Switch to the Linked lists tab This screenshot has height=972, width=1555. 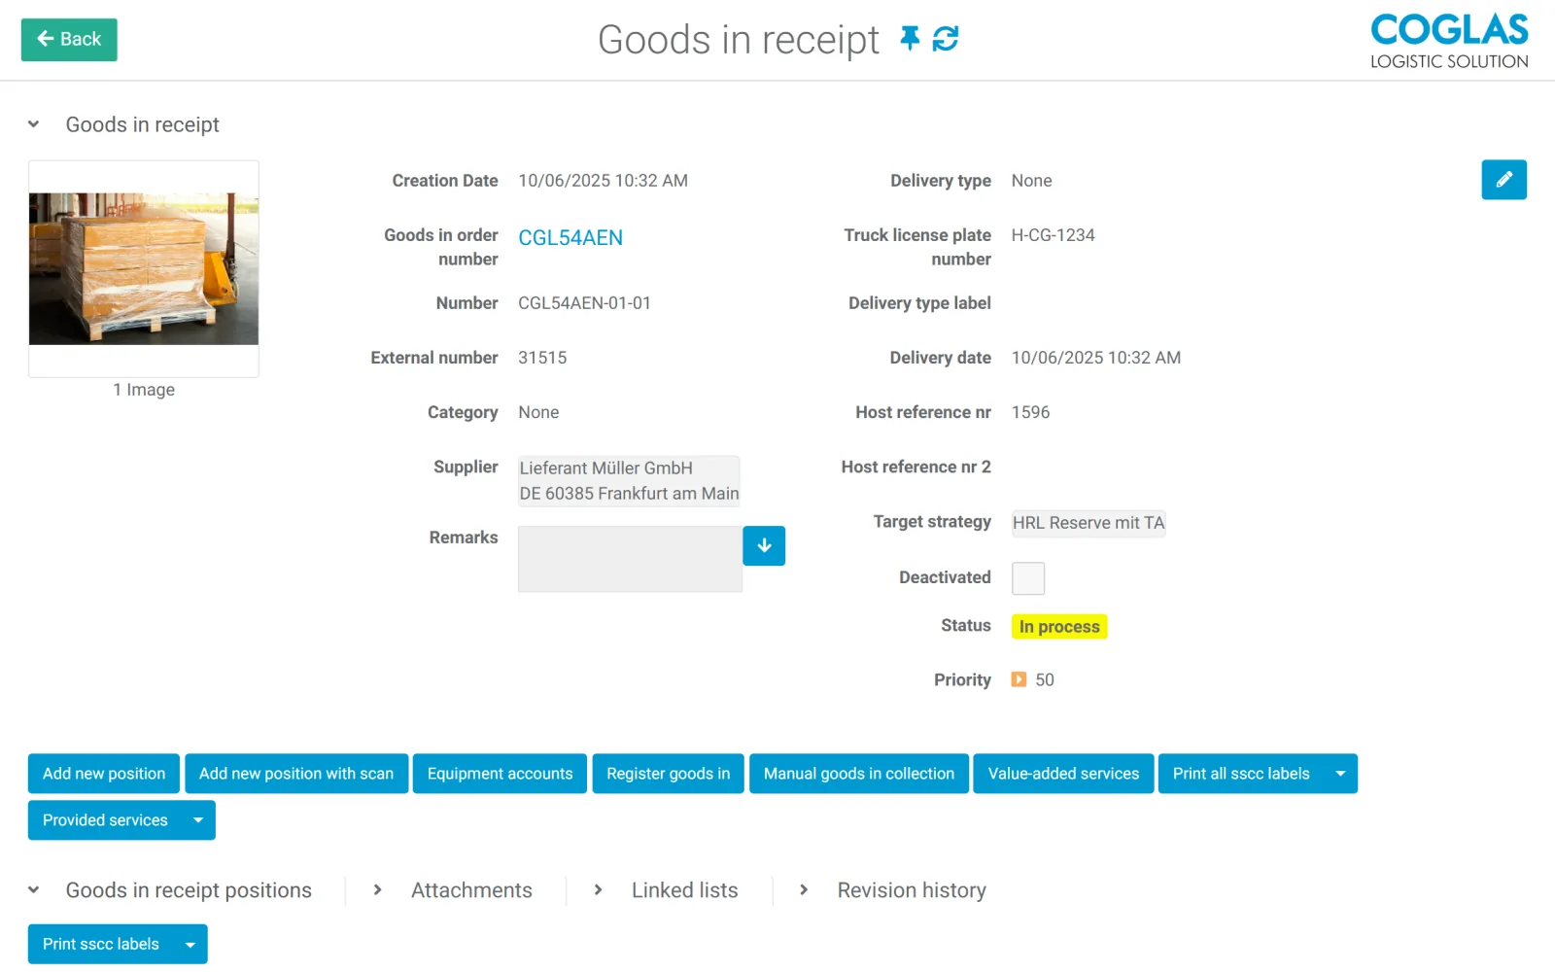click(684, 890)
